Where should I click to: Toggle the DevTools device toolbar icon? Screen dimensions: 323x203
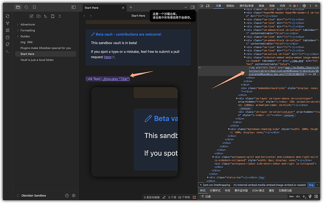(x=208, y=6)
